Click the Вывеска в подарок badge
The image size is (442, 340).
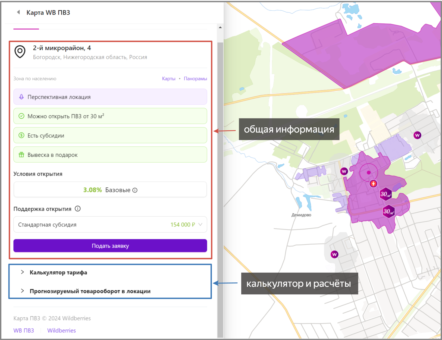point(110,155)
